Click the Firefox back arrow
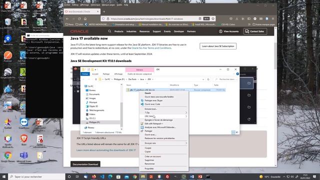The height and width of the screenshot is (180, 320). [67, 18]
